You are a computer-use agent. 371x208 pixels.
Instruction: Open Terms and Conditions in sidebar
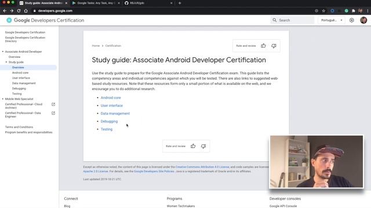[x=19, y=127]
